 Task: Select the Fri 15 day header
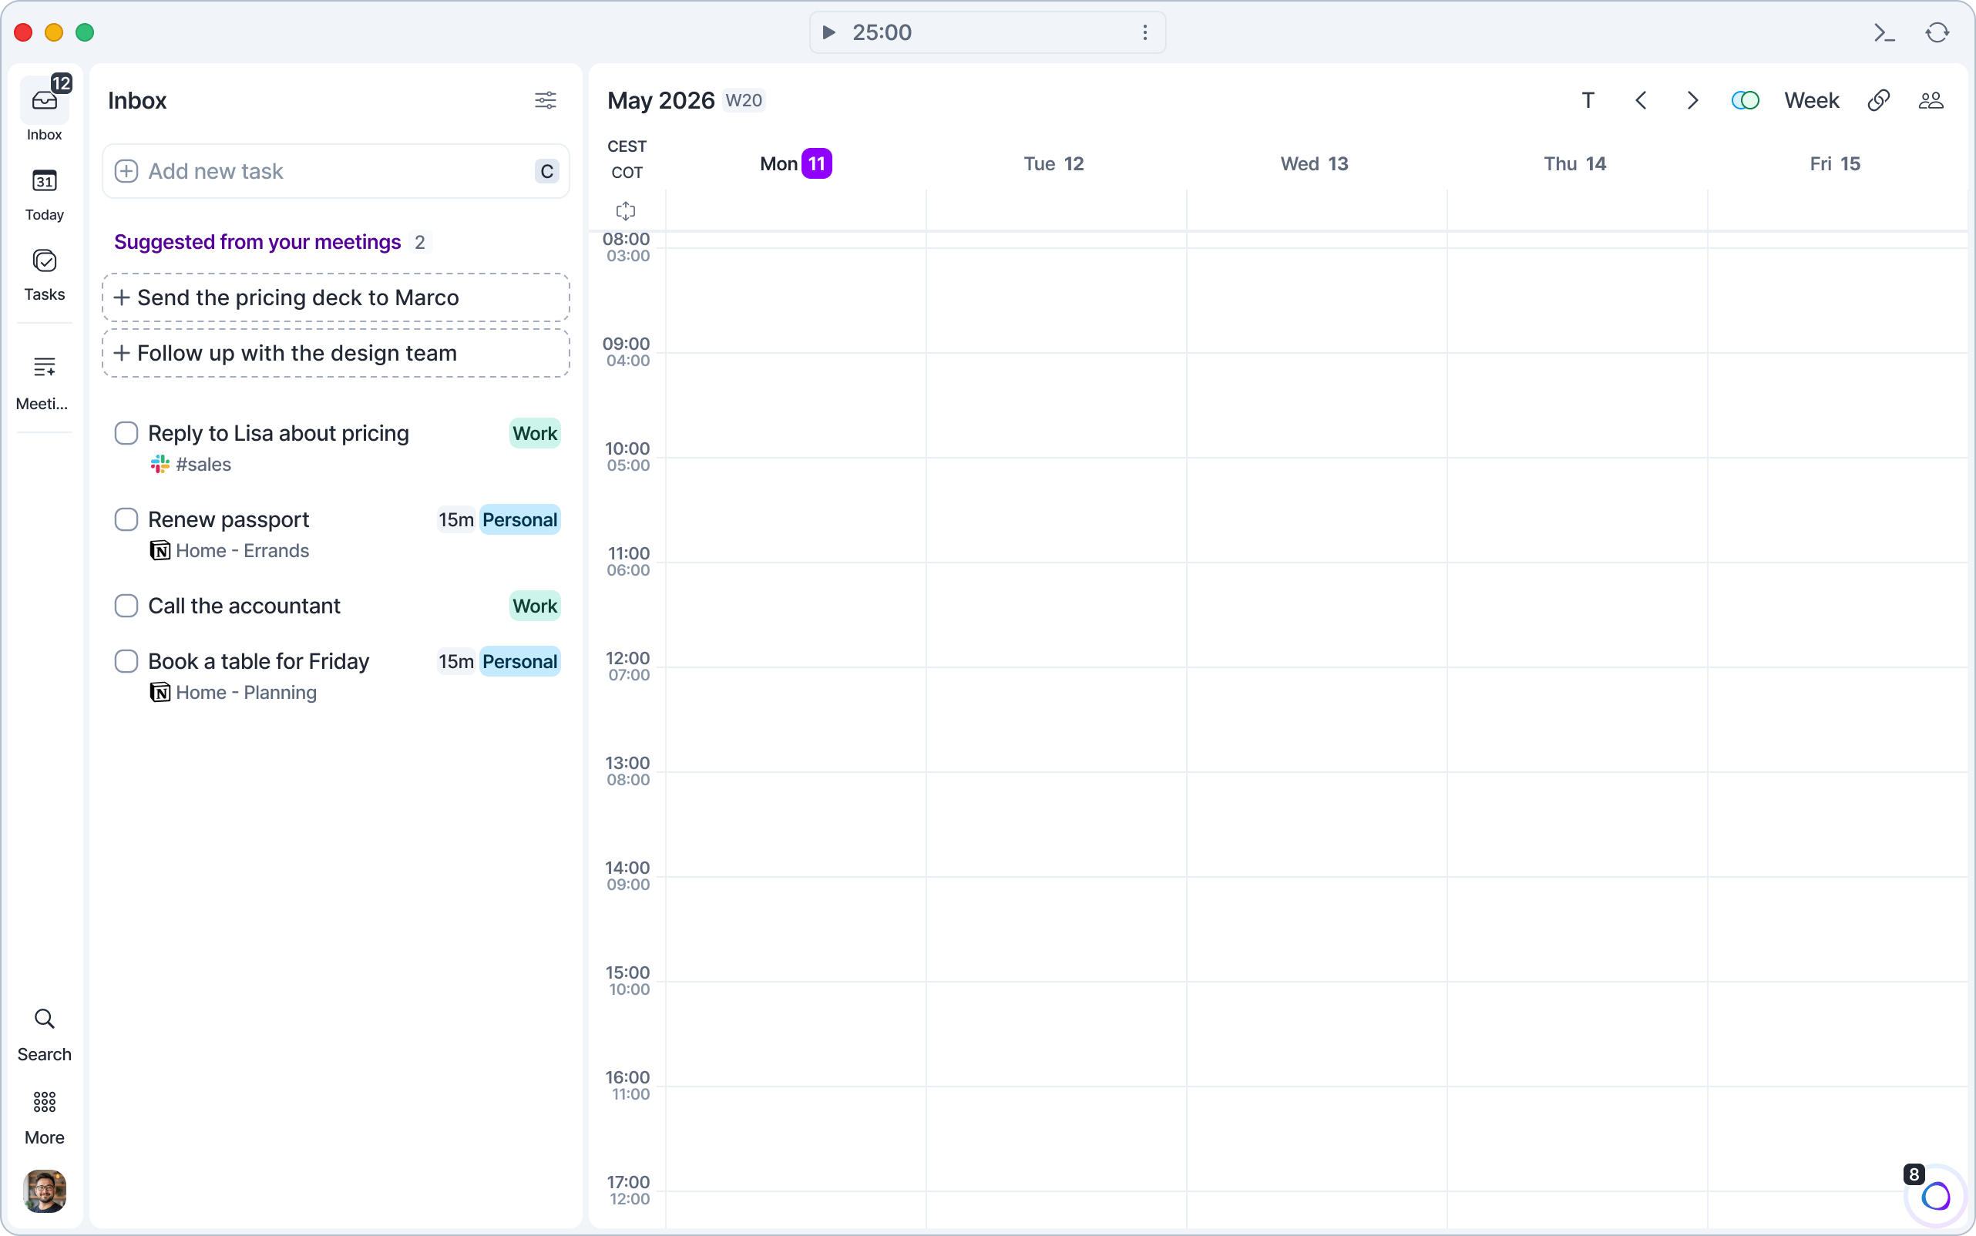1834,163
